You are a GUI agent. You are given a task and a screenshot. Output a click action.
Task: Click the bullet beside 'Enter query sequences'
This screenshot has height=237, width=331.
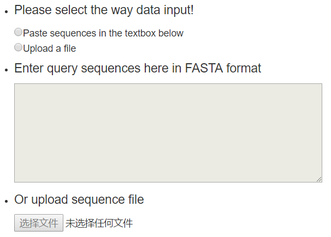coord(5,69)
